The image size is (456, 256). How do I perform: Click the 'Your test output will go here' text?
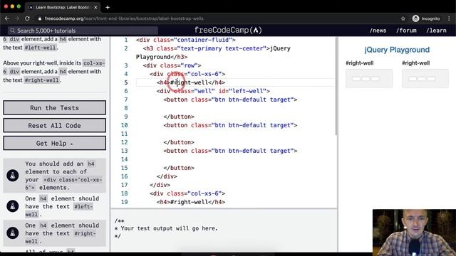click(169, 228)
